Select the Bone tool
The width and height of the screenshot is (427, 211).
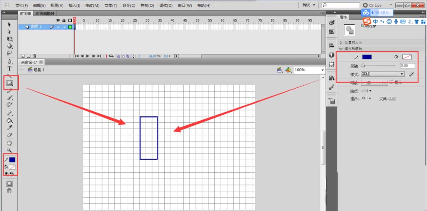tap(9, 113)
